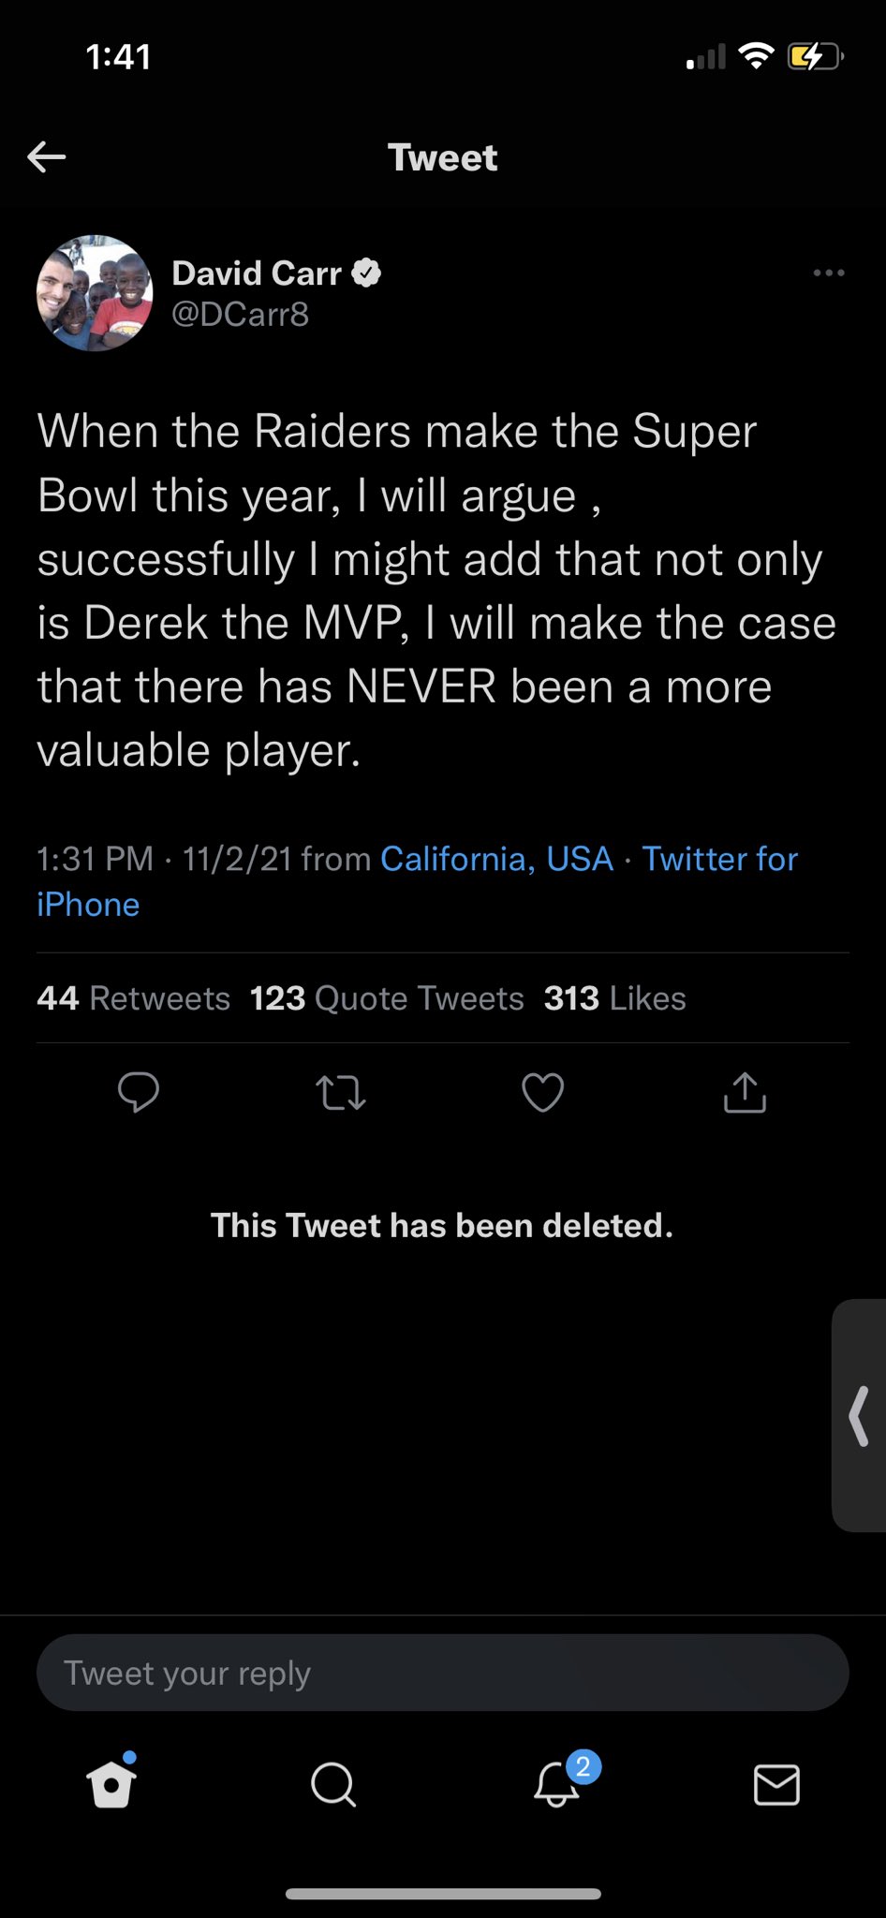
Task: Open the Search magnifier tab
Action: click(332, 1784)
